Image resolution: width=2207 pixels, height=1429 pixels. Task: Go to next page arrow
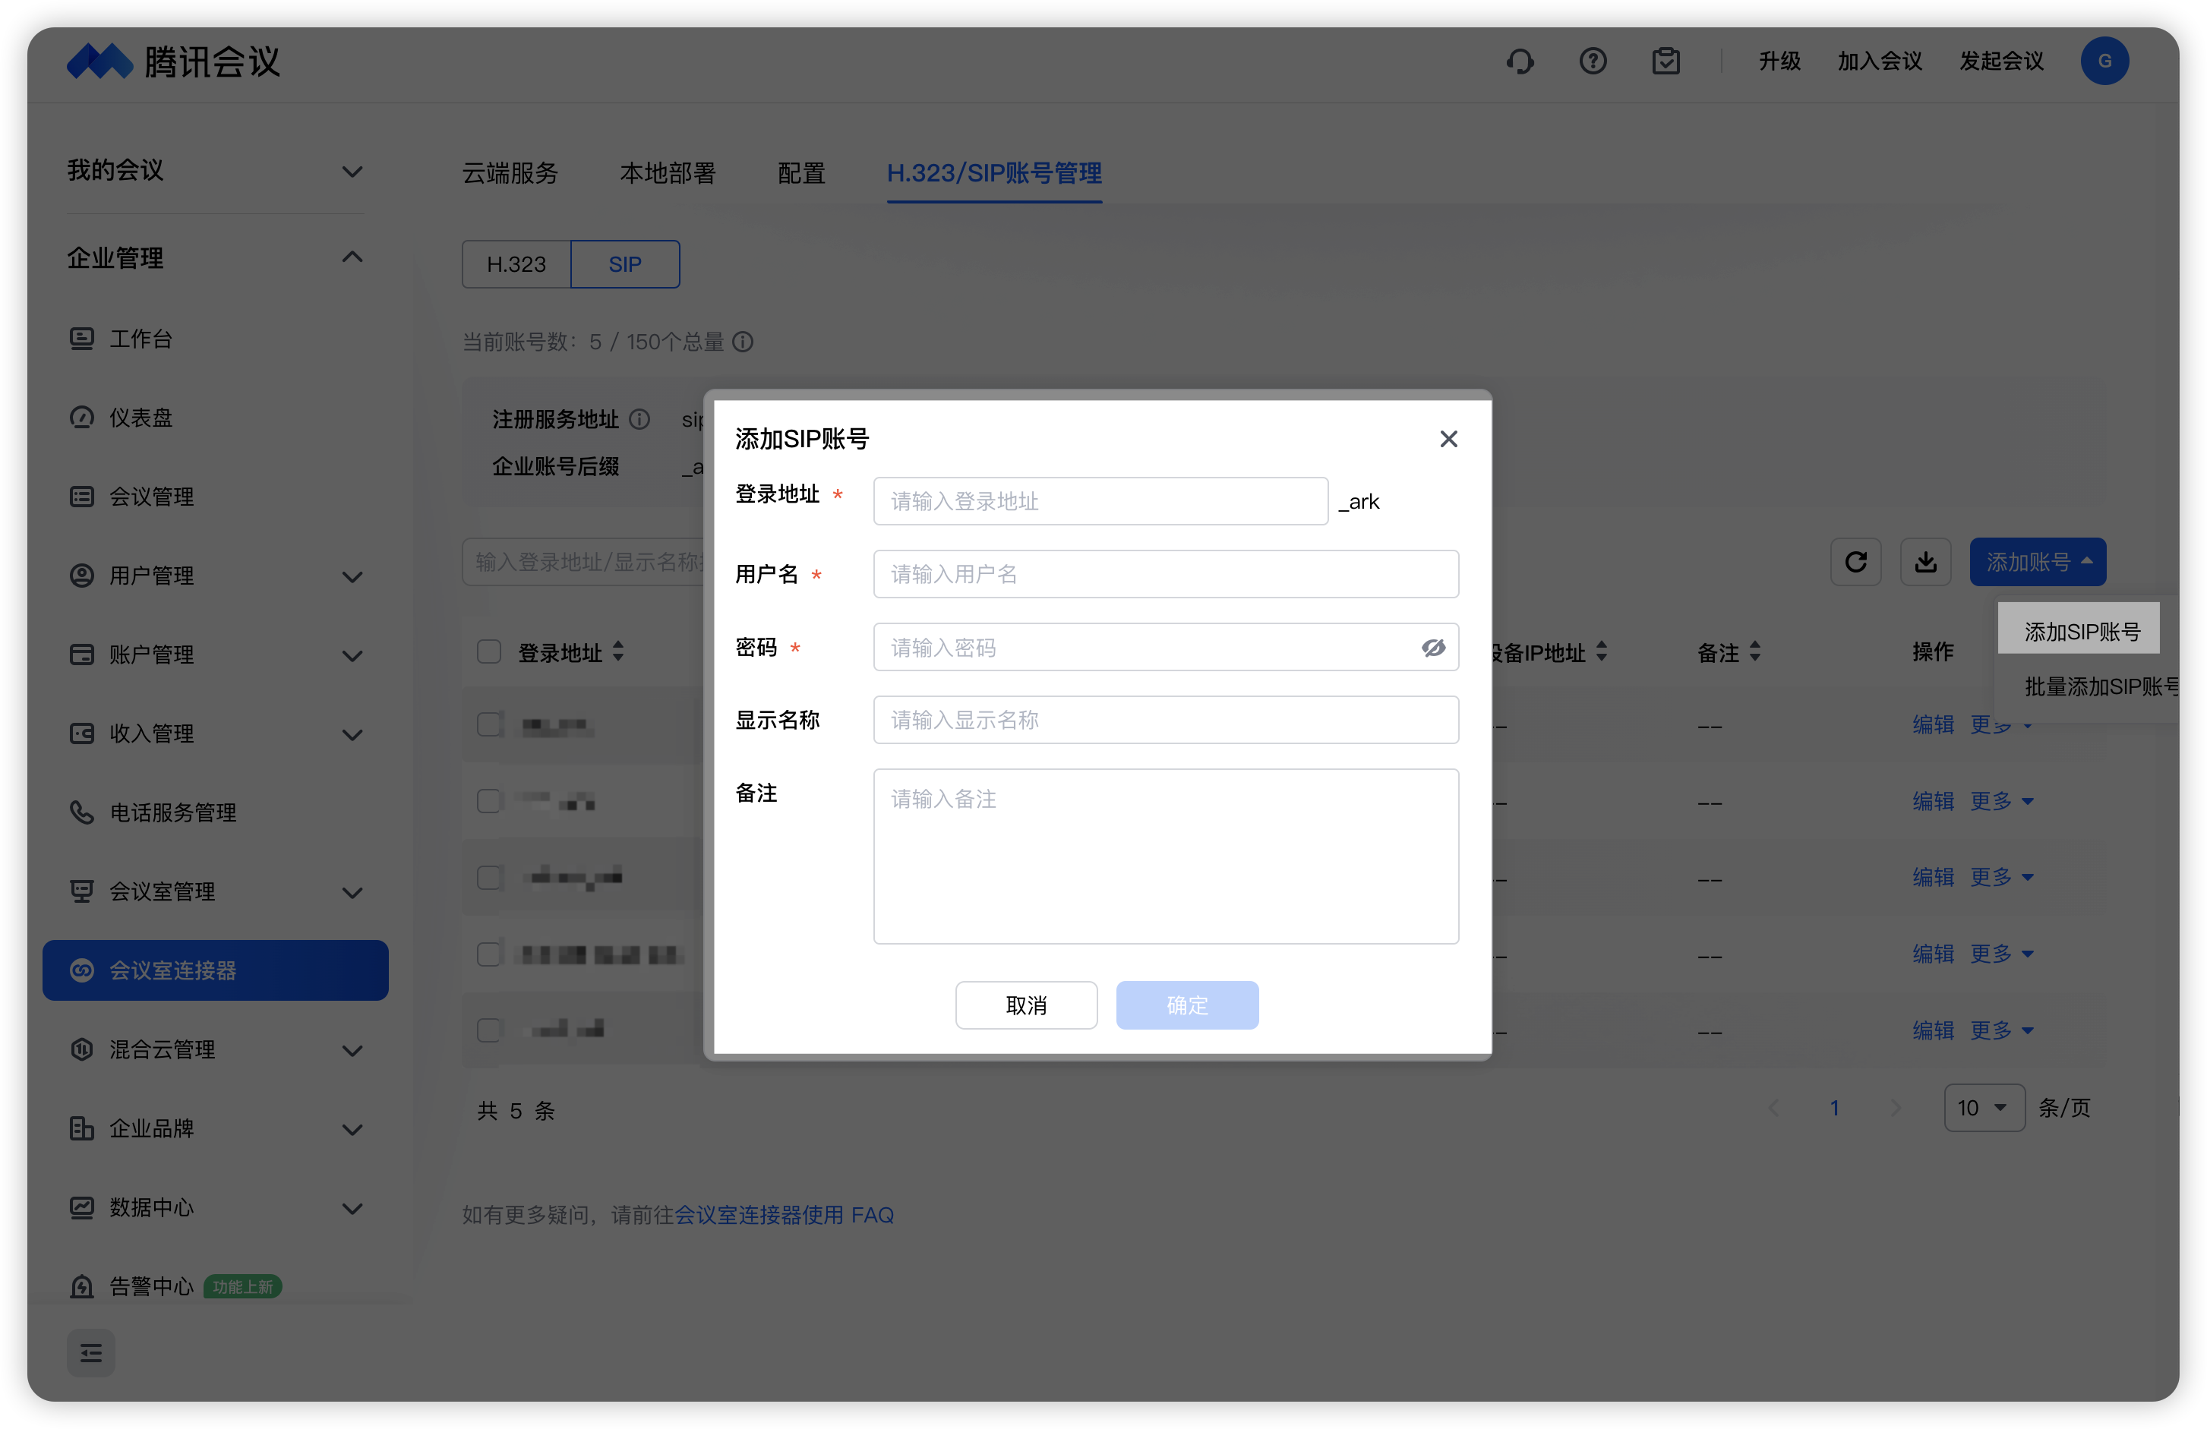(1895, 1108)
